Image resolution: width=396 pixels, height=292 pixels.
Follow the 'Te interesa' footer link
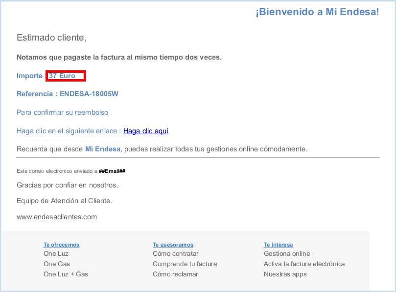point(279,245)
